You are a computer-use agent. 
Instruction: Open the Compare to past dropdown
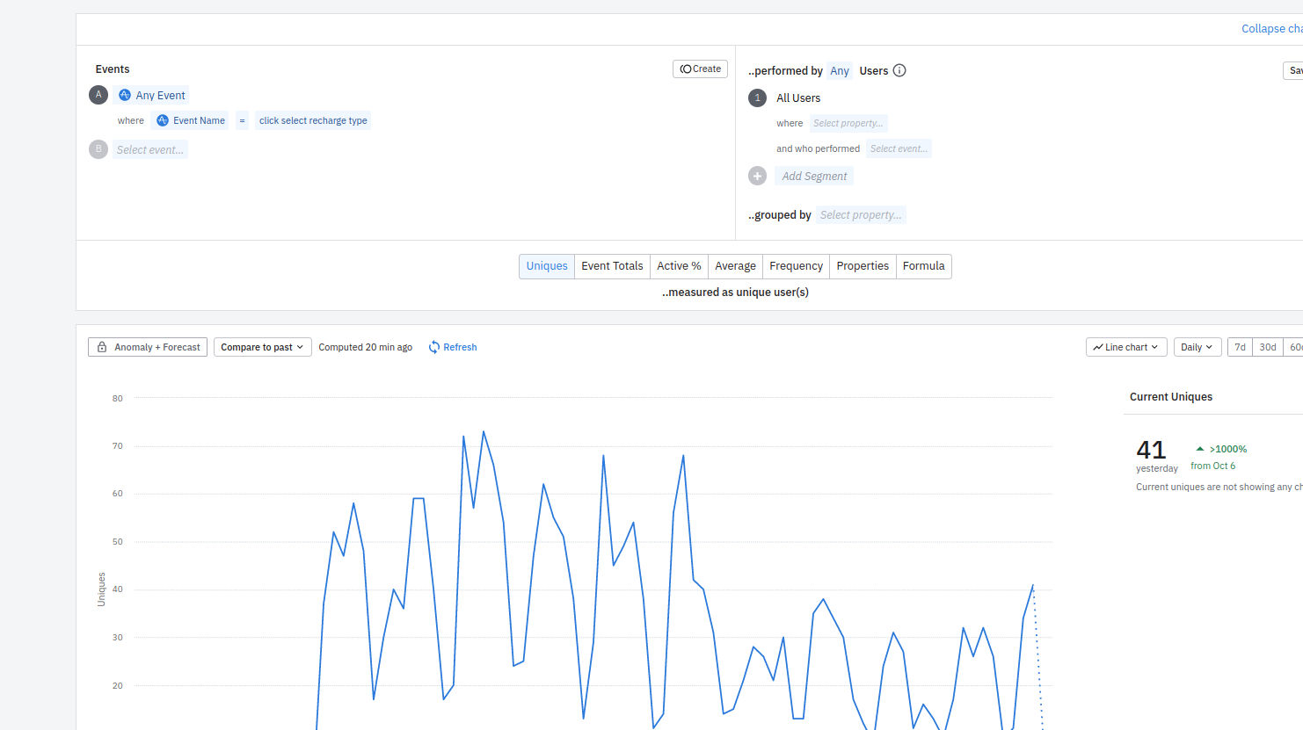(x=262, y=347)
